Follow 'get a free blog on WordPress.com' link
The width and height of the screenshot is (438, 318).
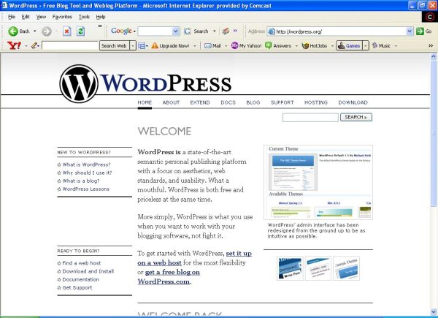(x=169, y=276)
